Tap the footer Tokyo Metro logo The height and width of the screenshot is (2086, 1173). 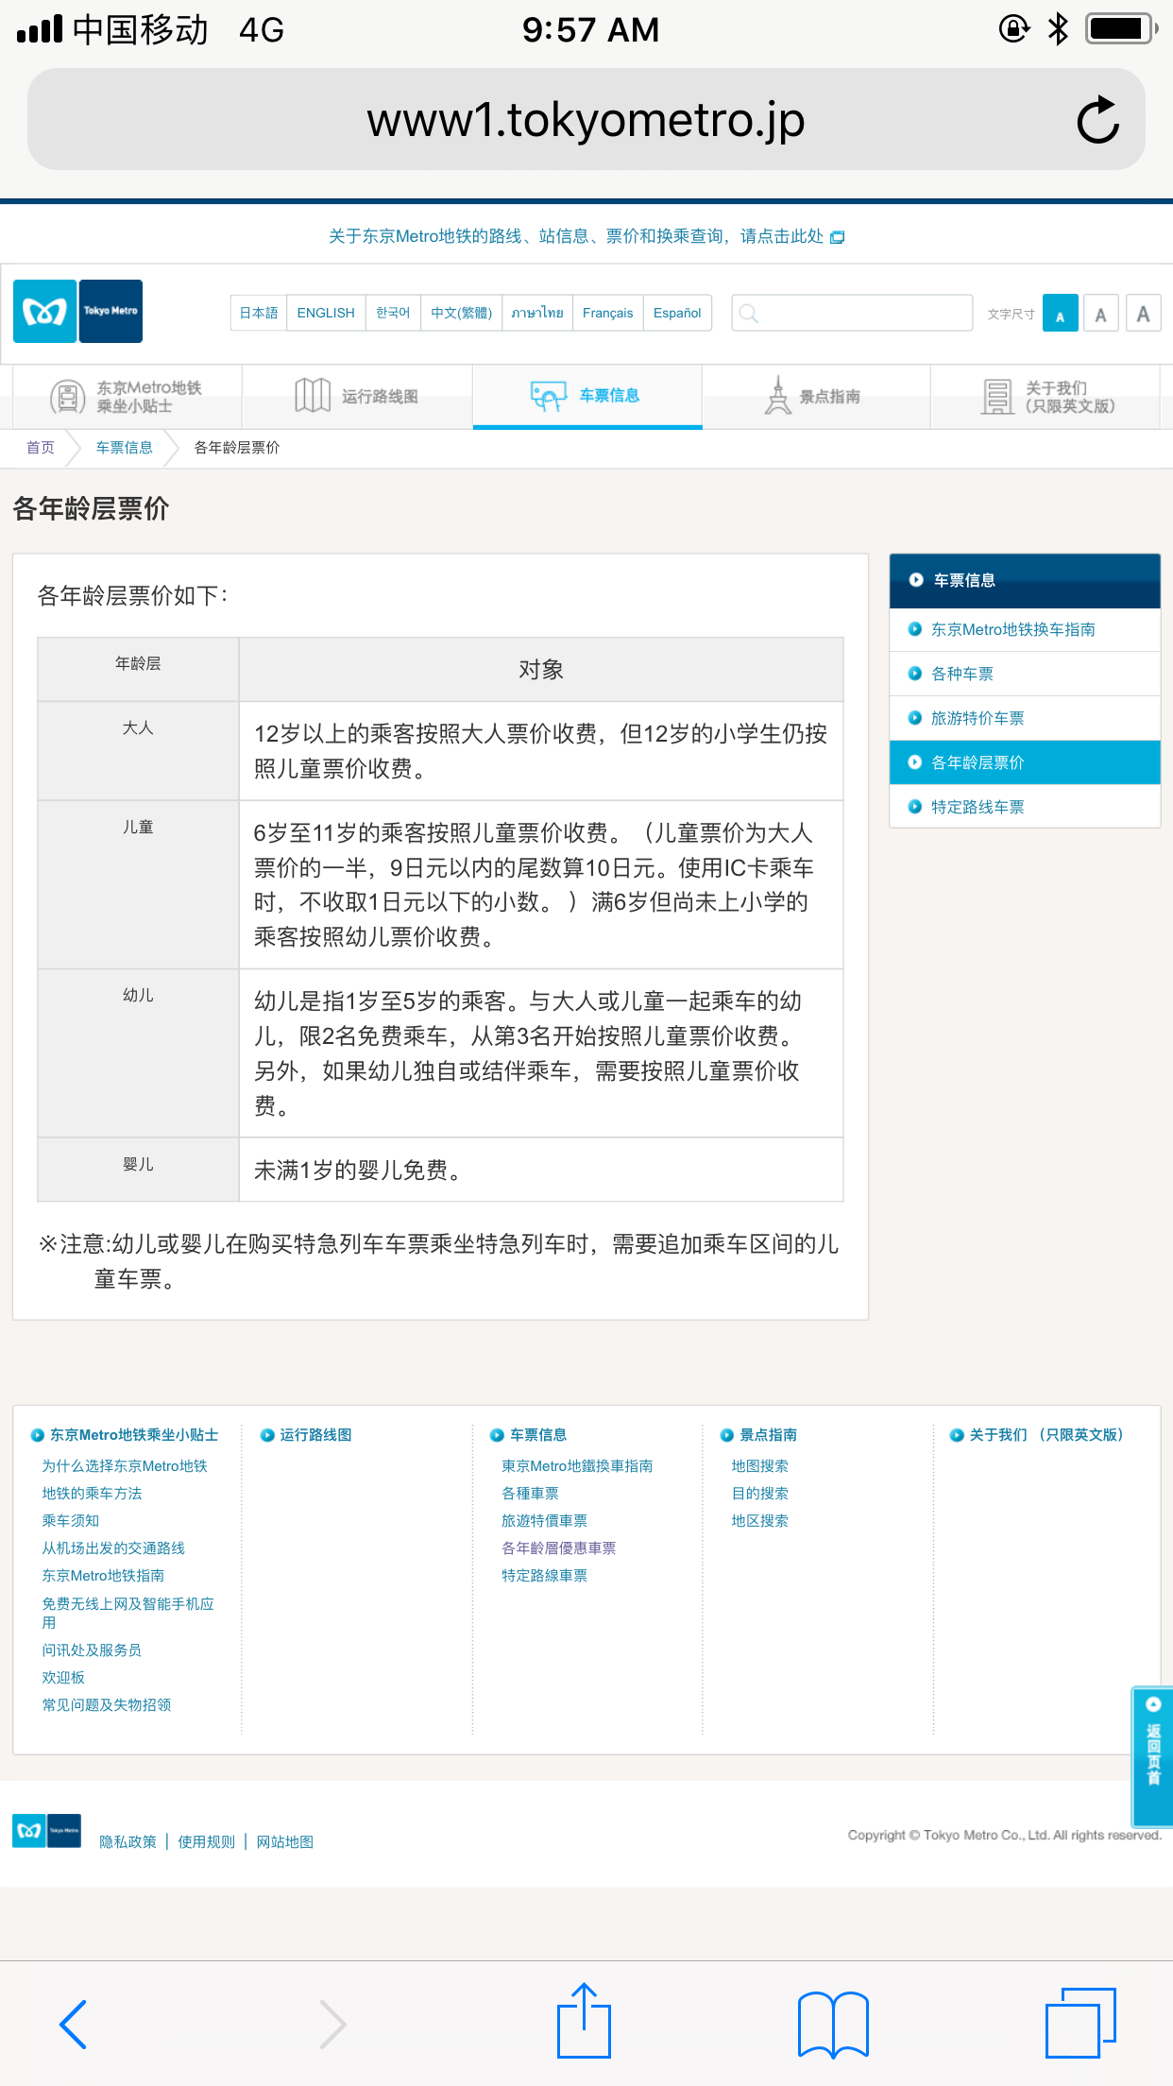[x=46, y=1830]
